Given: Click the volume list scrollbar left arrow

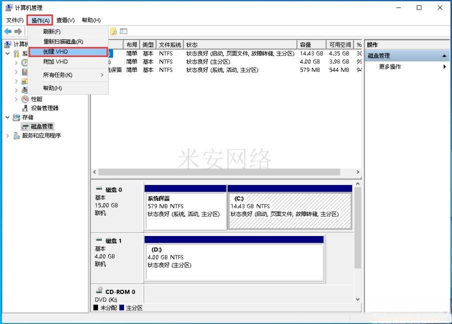Looking at the screenshot, I should pos(94,172).
